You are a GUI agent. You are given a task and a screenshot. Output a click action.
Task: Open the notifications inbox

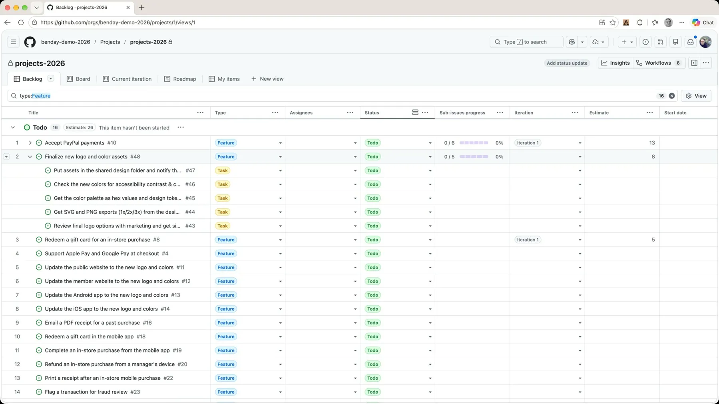tap(691, 42)
